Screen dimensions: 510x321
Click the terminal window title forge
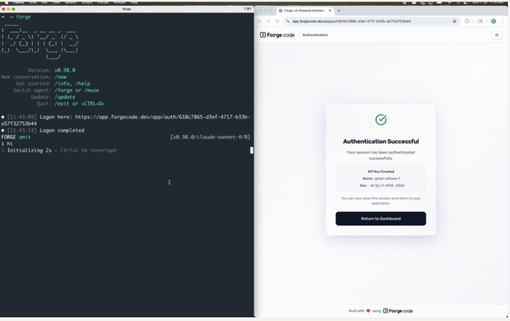click(126, 9)
